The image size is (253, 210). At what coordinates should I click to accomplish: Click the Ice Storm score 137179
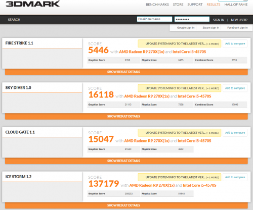pyautogui.click(x=104, y=184)
